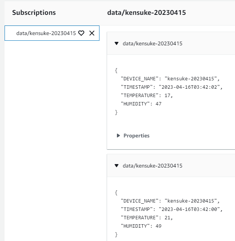Click the TEMPERATURE 17 line

pyautogui.click(x=147, y=96)
